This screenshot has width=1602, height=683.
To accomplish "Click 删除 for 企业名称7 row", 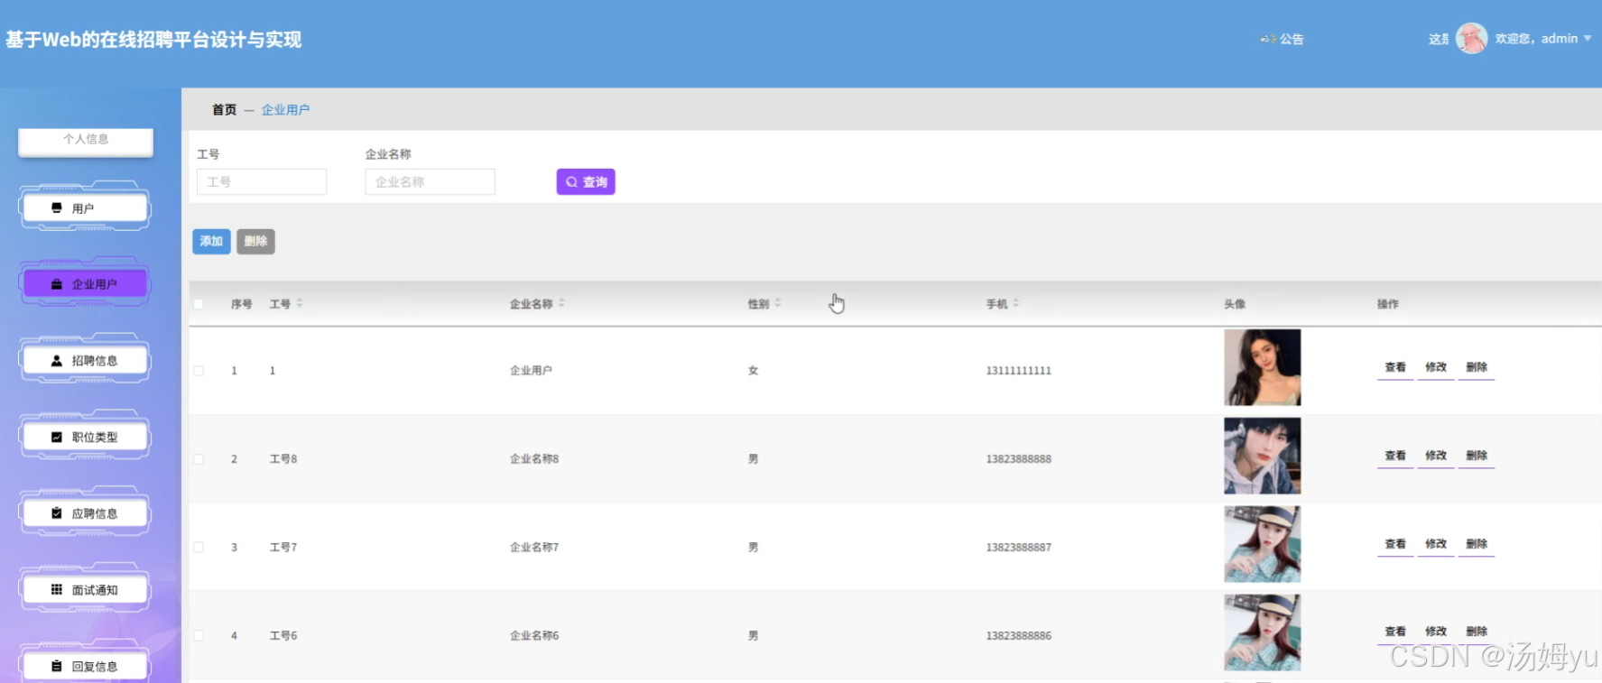I will tap(1477, 544).
